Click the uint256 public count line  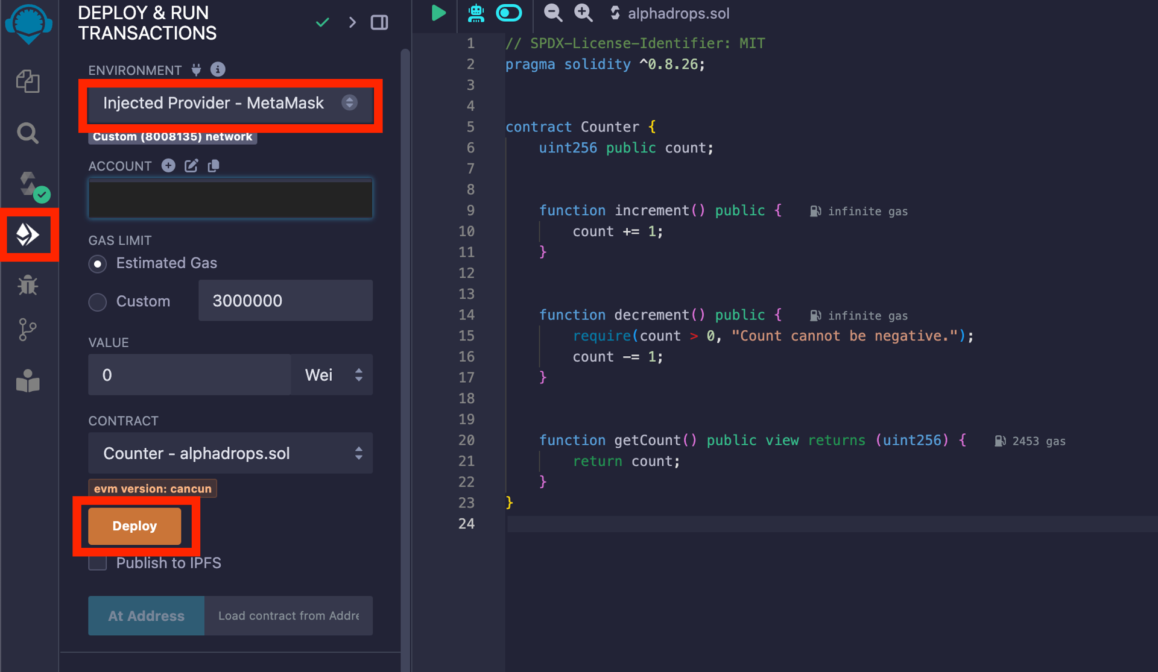(x=626, y=148)
